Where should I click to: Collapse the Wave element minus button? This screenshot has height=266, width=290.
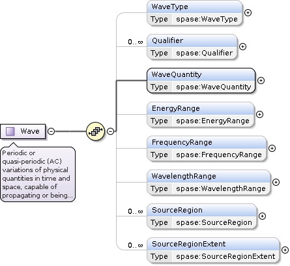tap(51, 131)
